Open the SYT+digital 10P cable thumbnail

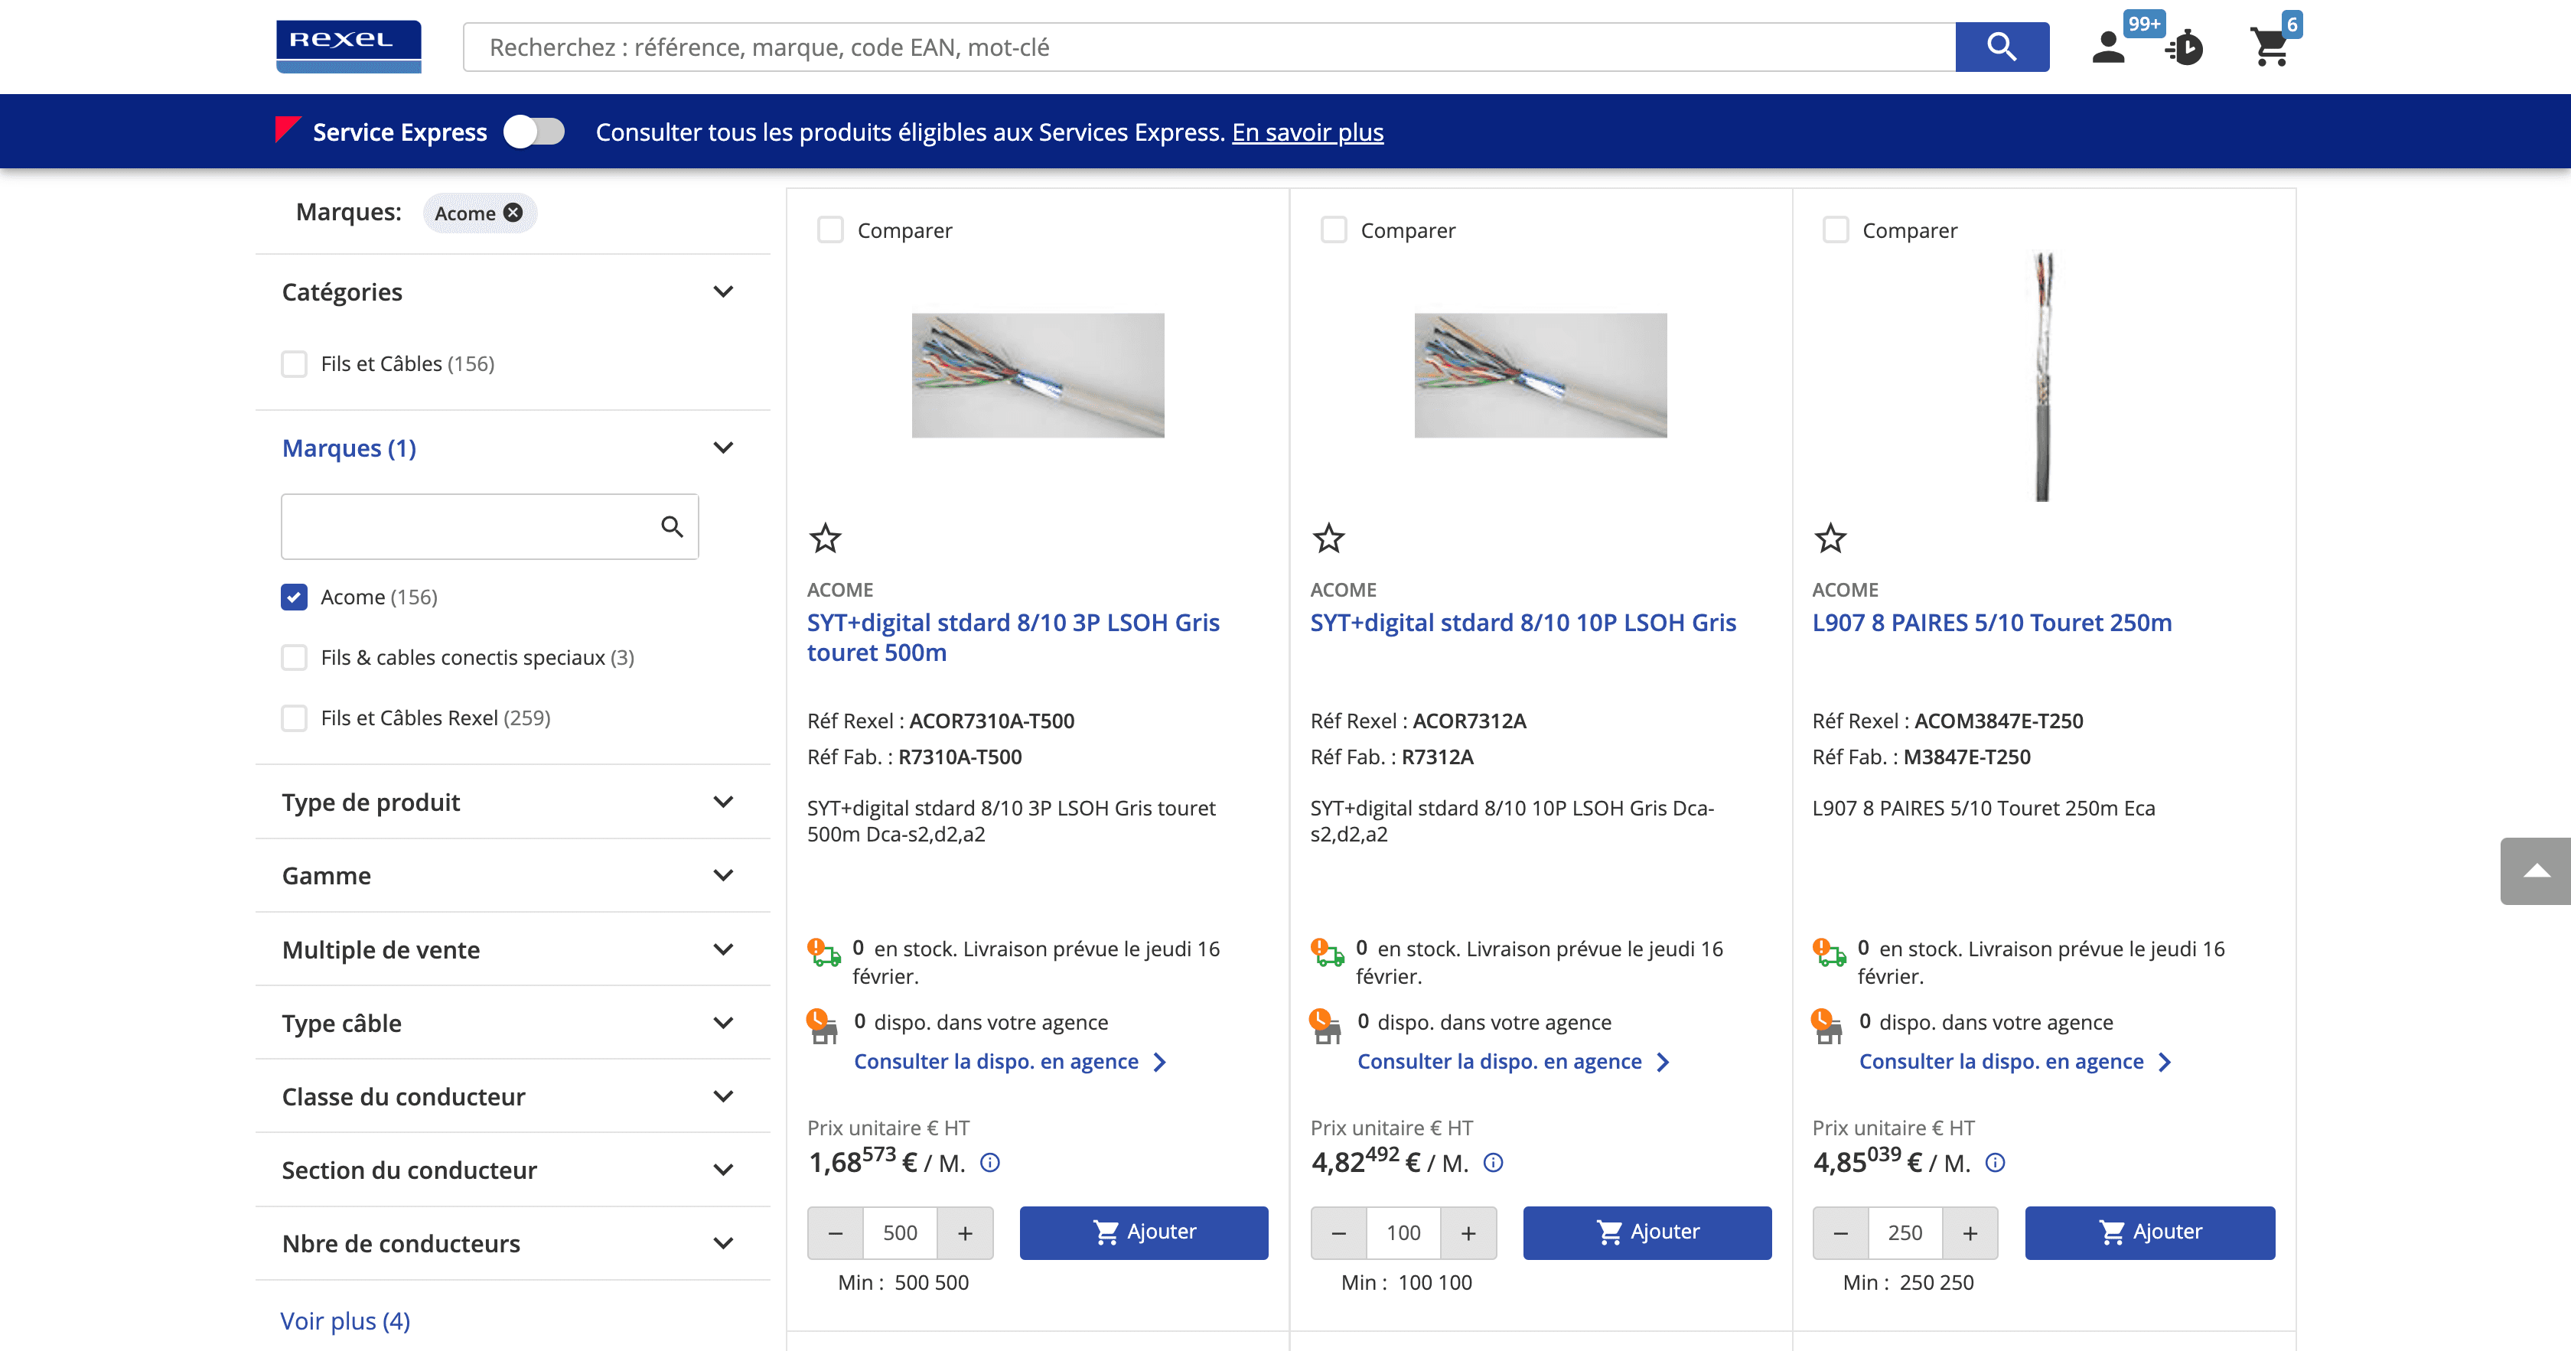click(1540, 375)
